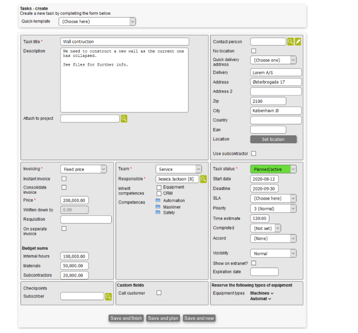Enable the No location checkbox
Viewport: 358px width, 333px height.
[254, 51]
